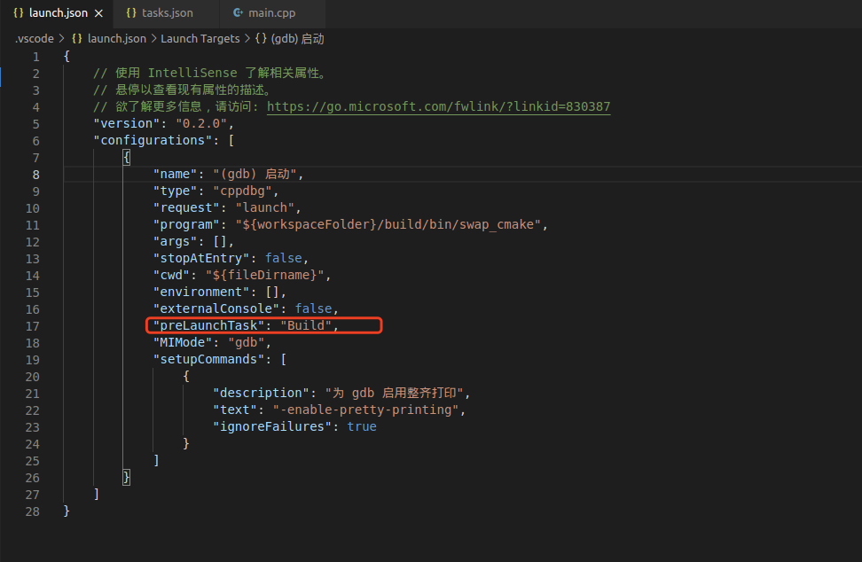The image size is (862, 562).
Task: Click the braces icon before (gdb) 启动 breadcrumb
Action: 261,39
